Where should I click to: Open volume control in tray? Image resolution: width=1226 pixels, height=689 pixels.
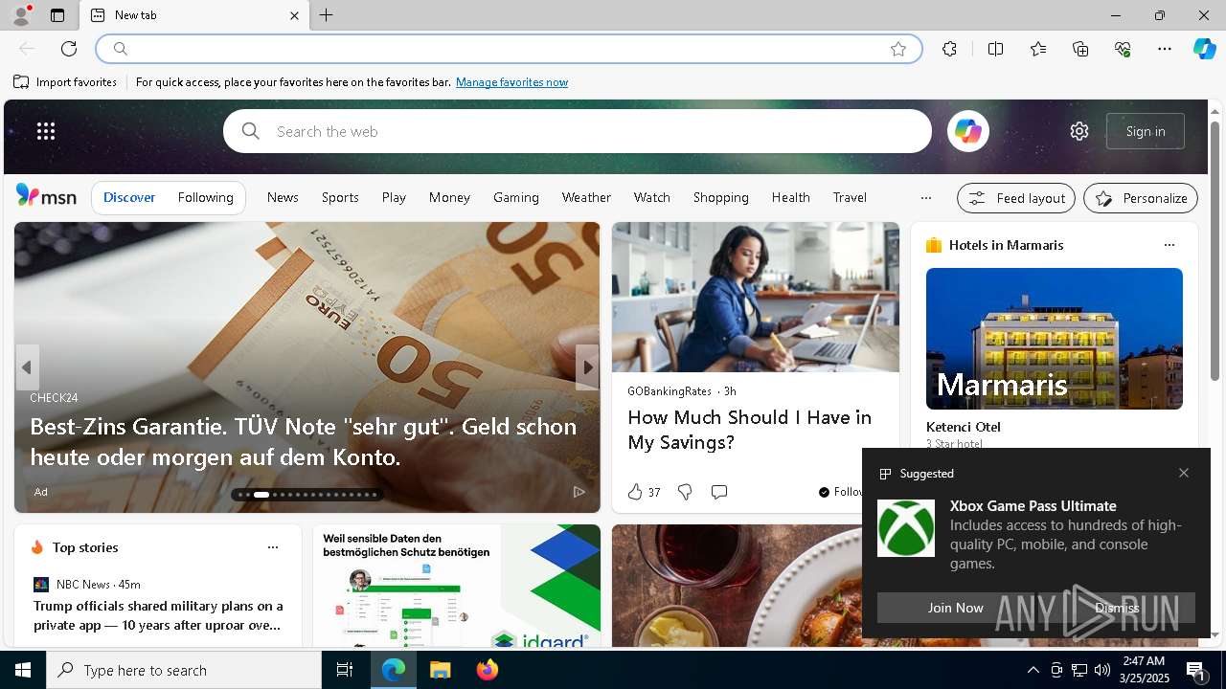point(1102,670)
